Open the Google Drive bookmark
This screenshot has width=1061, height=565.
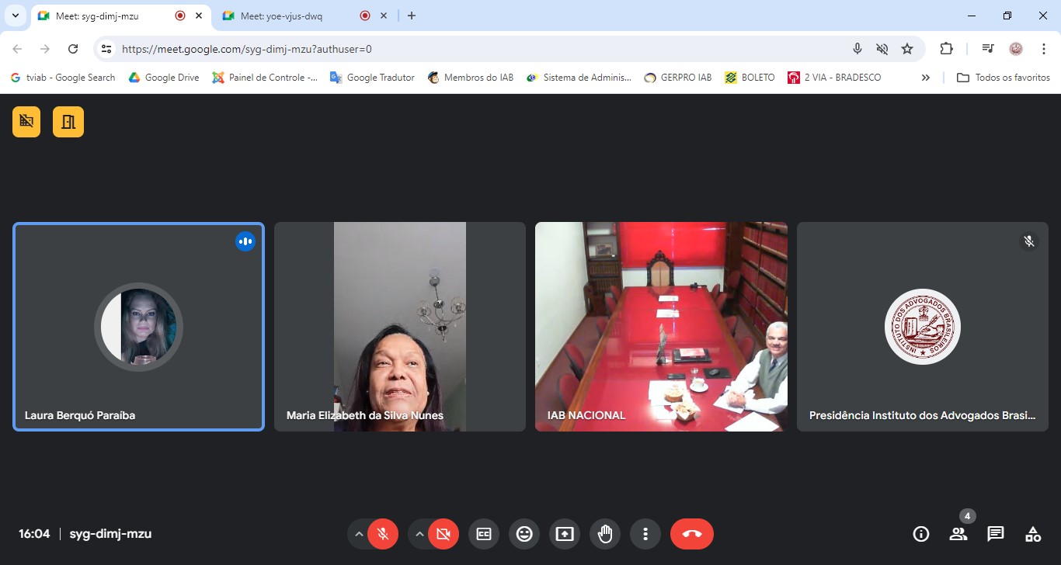click(164, 78)
